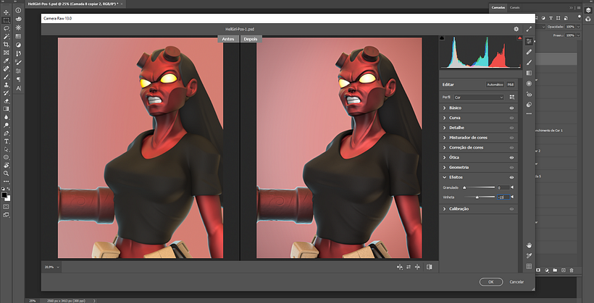Delete layer with trash icon in Layers panel

pyautogui.click(x=572, y=270)
